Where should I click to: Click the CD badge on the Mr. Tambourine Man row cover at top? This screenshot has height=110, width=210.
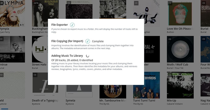coord(103,3)
